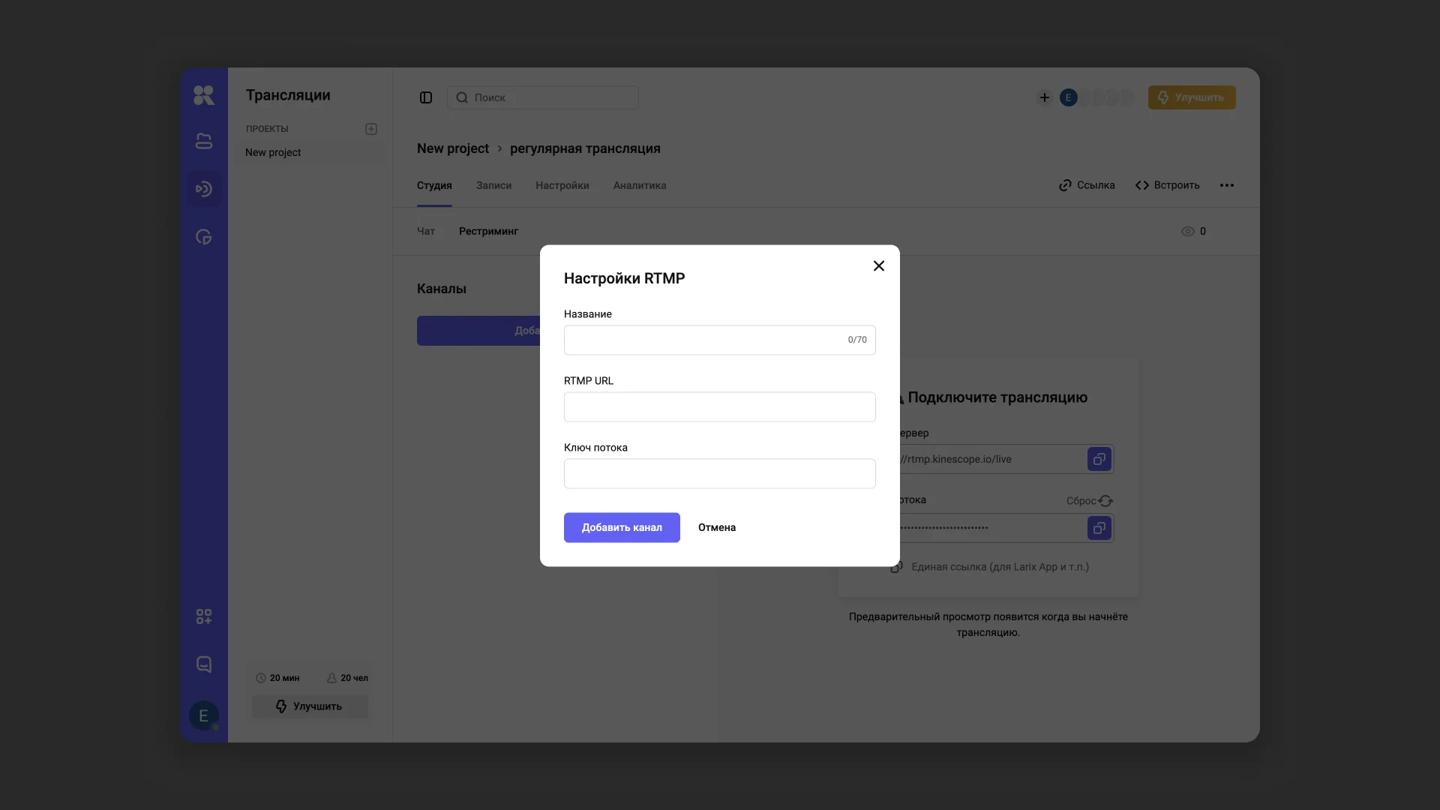The width and height of the screenshot is (1440, 810).
Task: Click the RTMP URL input field
Action: point(719,406)
